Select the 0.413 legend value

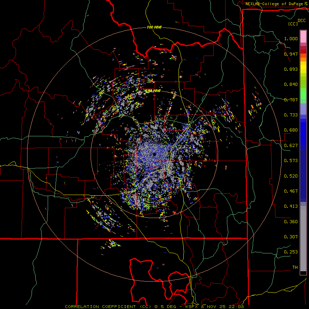(x=291, y=206)
